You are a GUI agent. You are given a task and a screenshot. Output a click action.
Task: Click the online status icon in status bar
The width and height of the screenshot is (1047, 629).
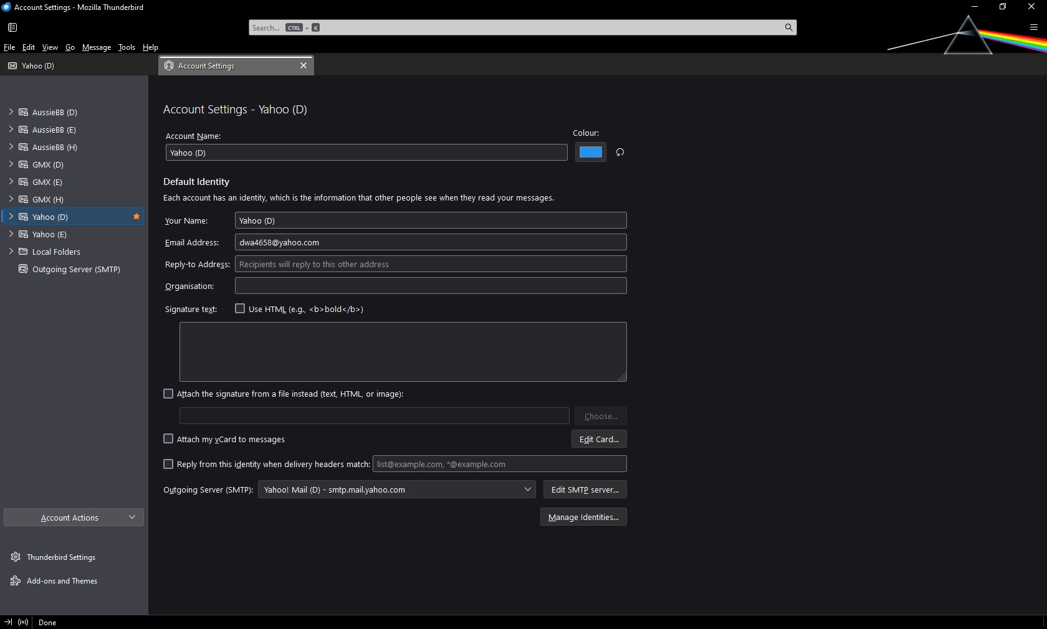tap(23, 622)
